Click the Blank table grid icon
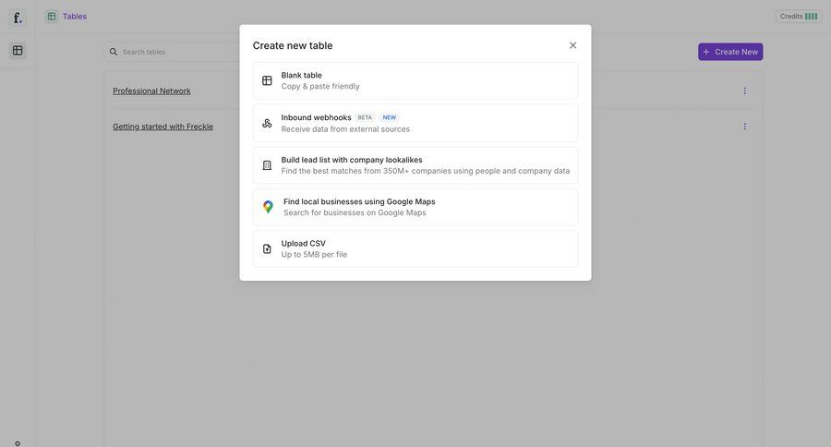 point(267,80)
